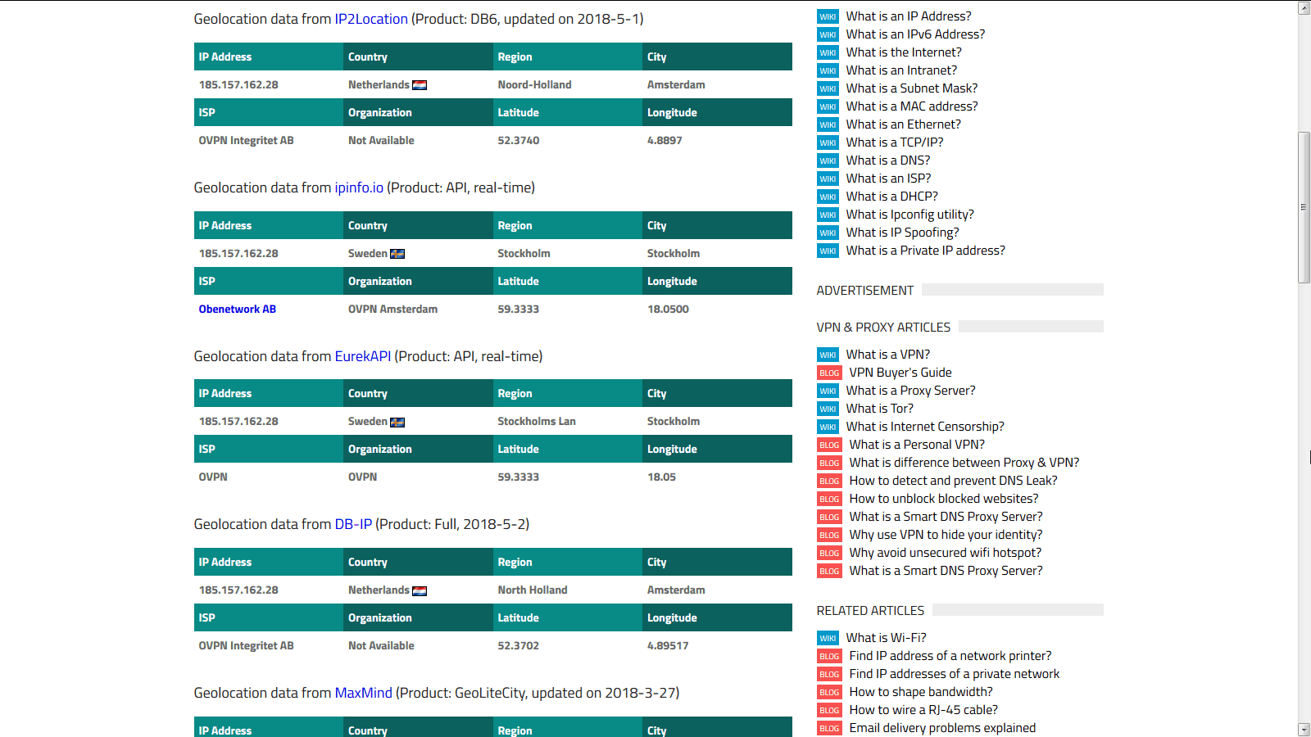This screenshot has width=1311, height=737.
Task: Open 'What is an ISP?' article
Action: click(888, 179)
